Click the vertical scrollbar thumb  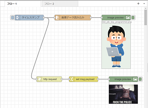click(x=145, y=17)
